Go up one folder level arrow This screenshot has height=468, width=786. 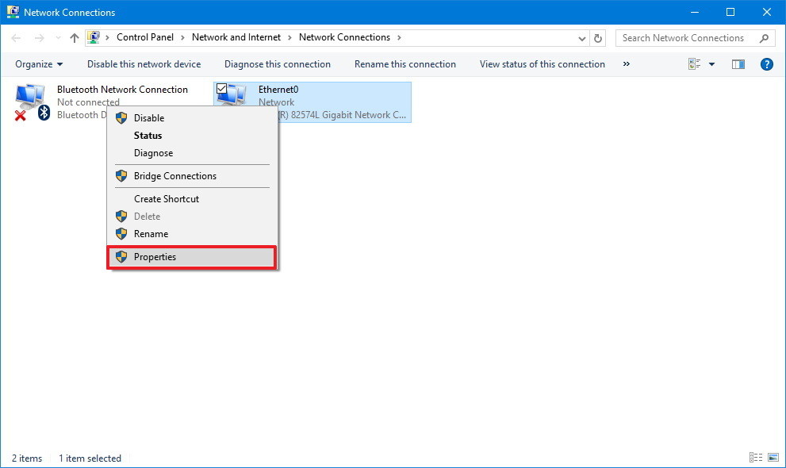coord(75,37)
